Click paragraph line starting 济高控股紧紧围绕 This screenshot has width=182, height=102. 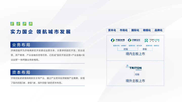tap(48, 78)
